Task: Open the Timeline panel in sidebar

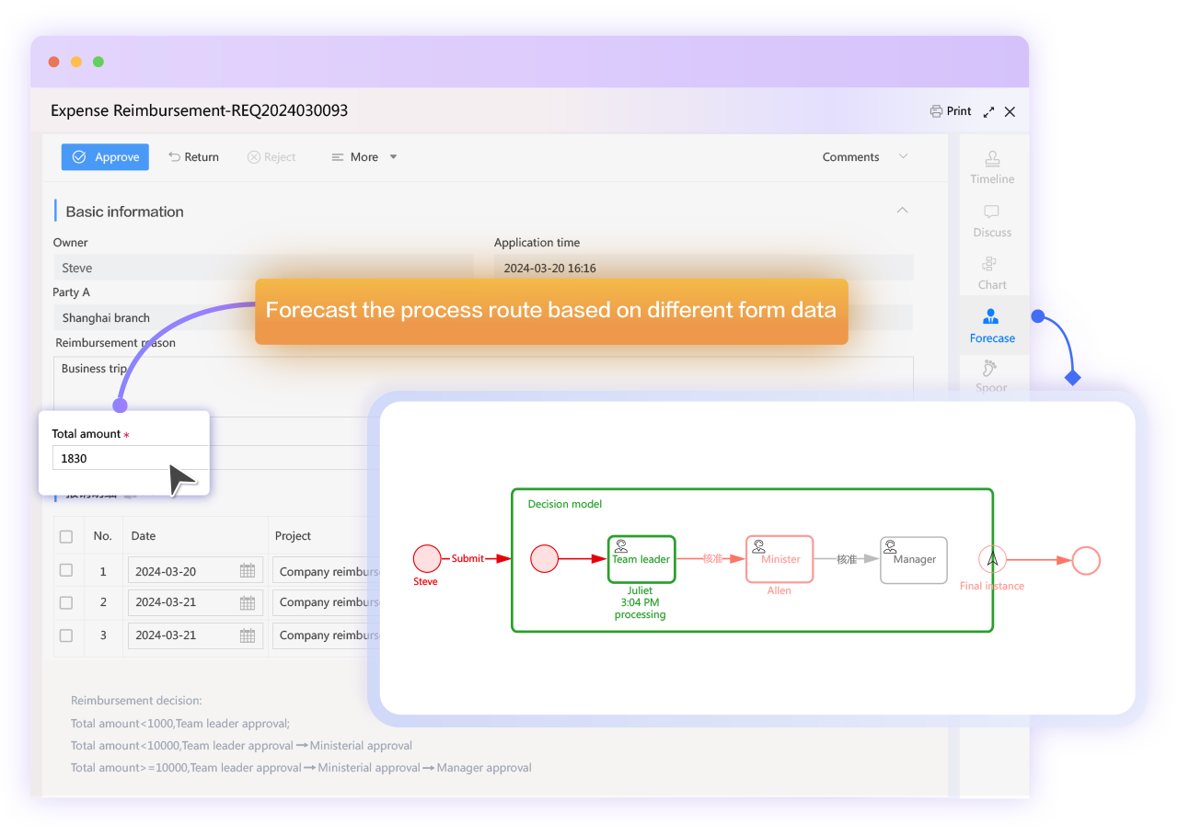Action: point(992,167)
